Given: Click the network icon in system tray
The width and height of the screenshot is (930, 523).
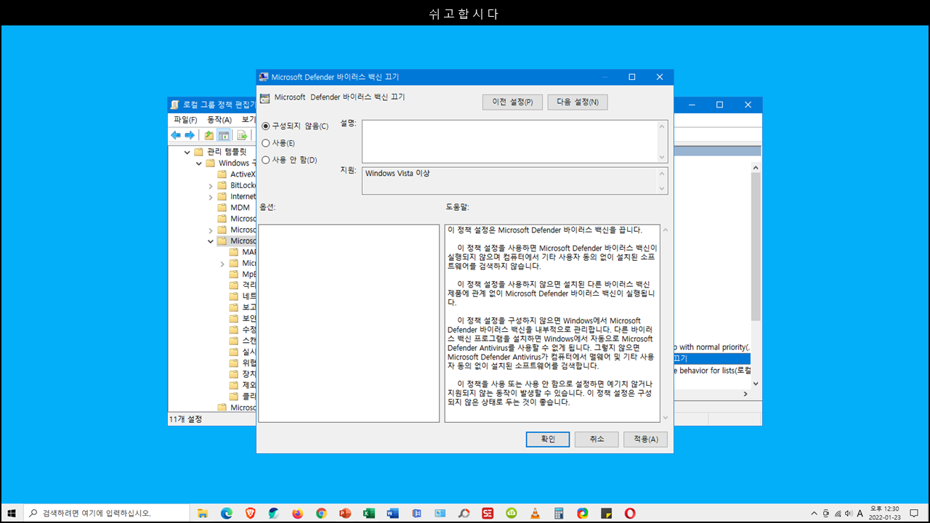Looking at the screenshot, I should tap(837, 513).
